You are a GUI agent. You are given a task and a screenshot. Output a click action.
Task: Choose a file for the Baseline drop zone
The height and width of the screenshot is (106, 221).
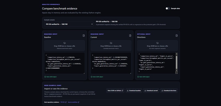click(x=64, y=46)
